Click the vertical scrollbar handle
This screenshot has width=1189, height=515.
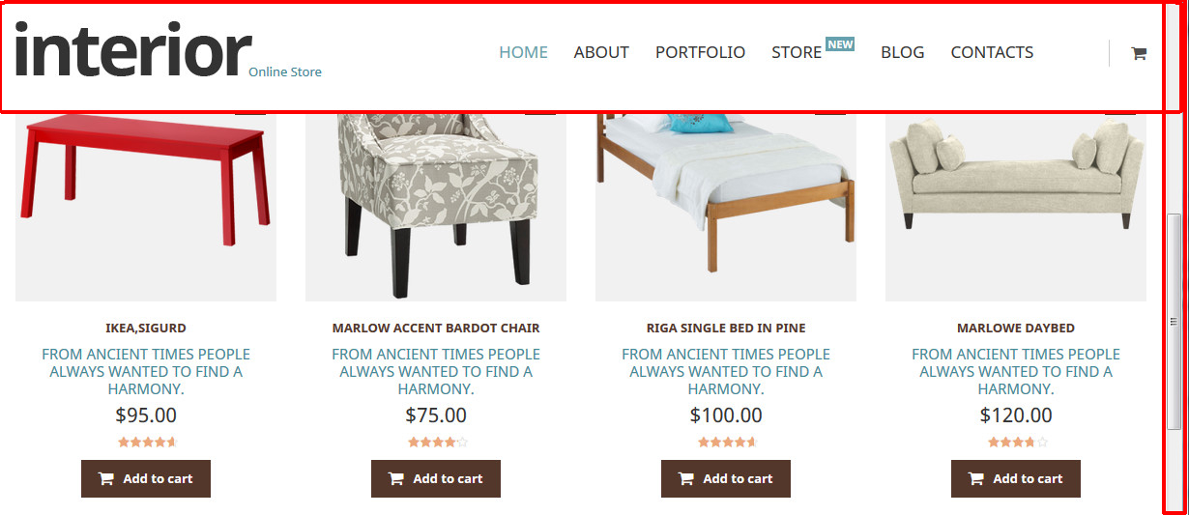coord(1174,321)
